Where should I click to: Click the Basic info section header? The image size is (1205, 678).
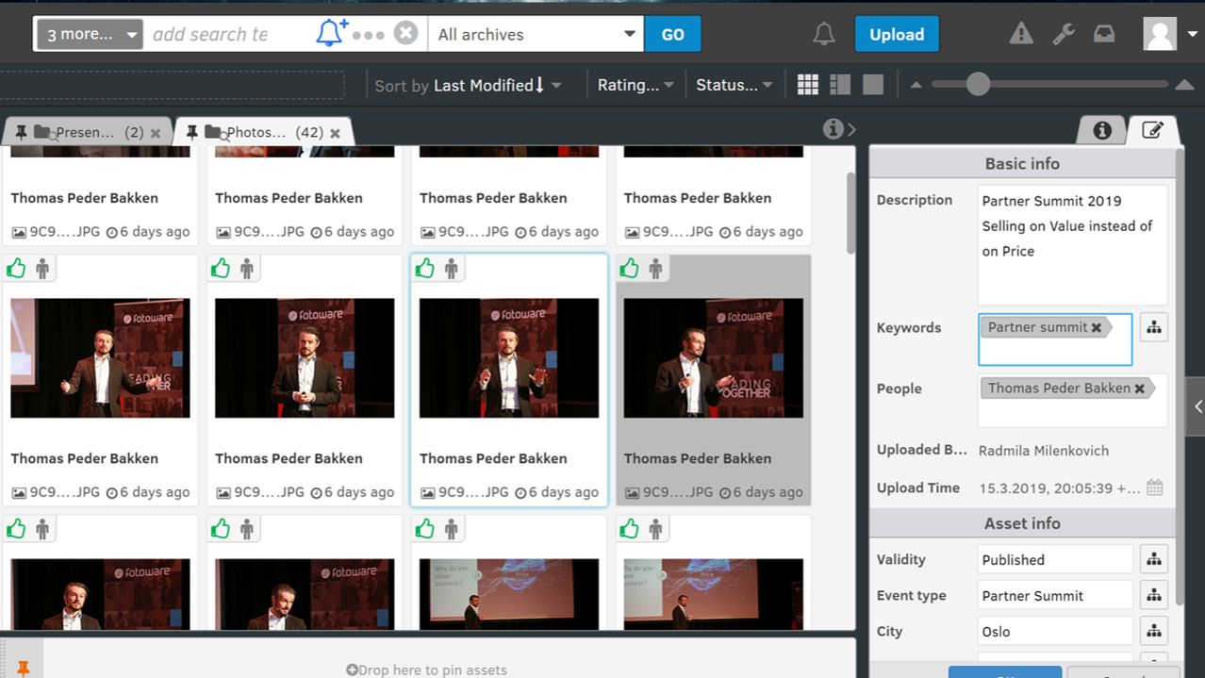point(1022,163)
